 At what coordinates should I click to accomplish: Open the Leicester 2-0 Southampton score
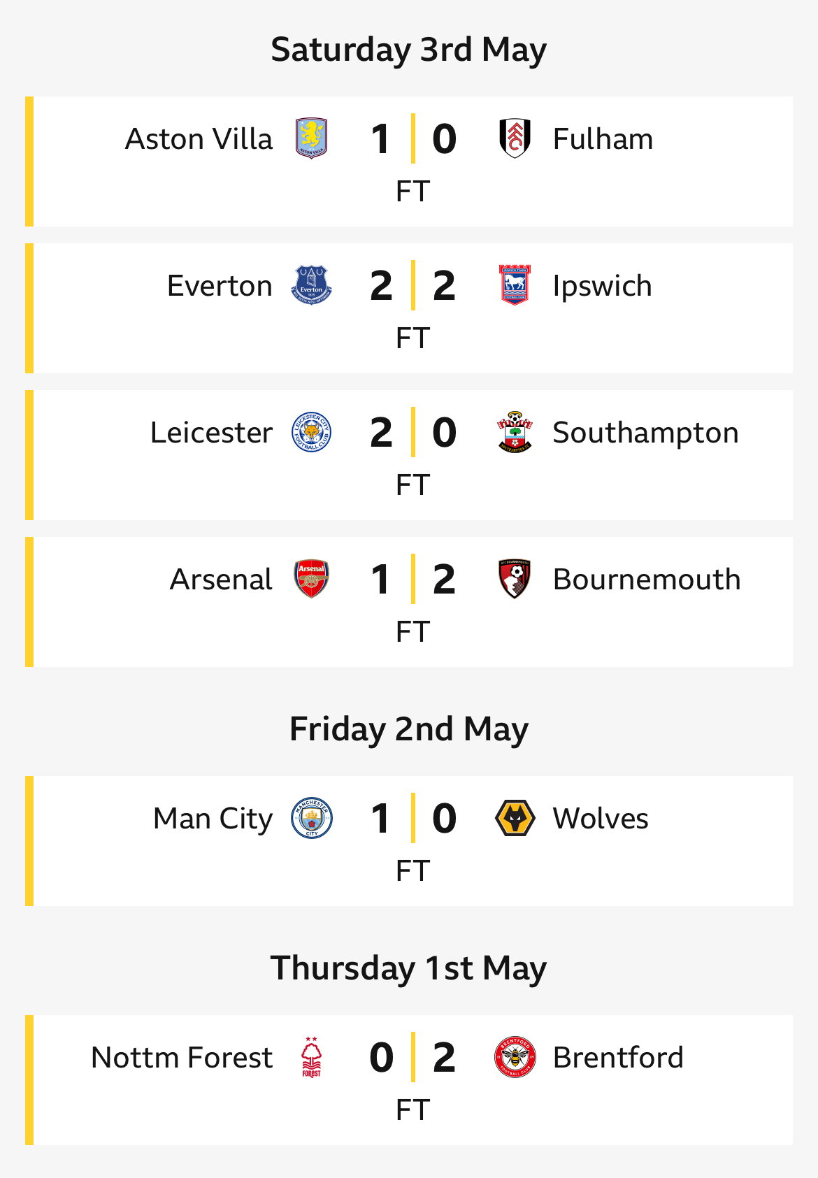(412, 432)
